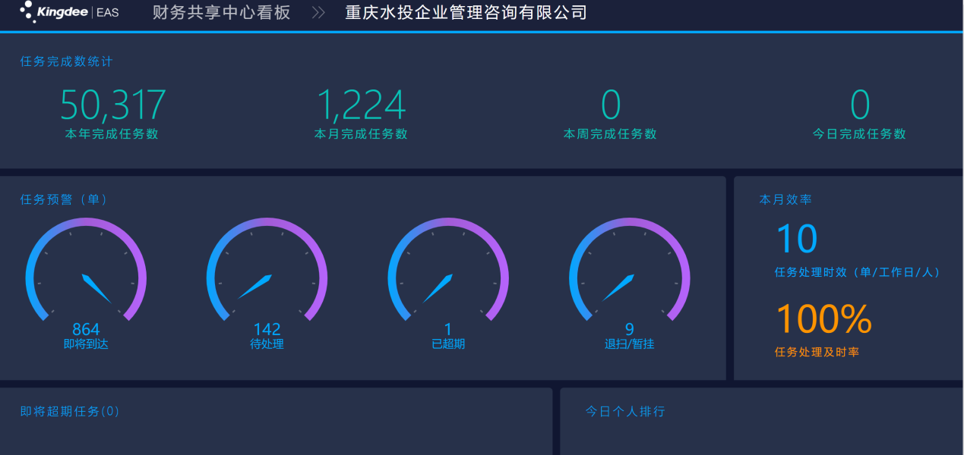
Task: Click the 本周完成任务数 label
Action: click(x=610, y=134)
